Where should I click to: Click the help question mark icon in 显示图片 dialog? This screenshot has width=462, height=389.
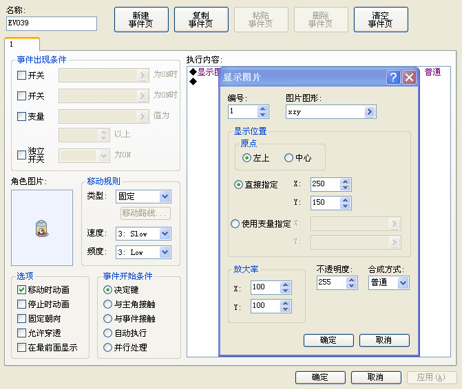tap(393, 78)
